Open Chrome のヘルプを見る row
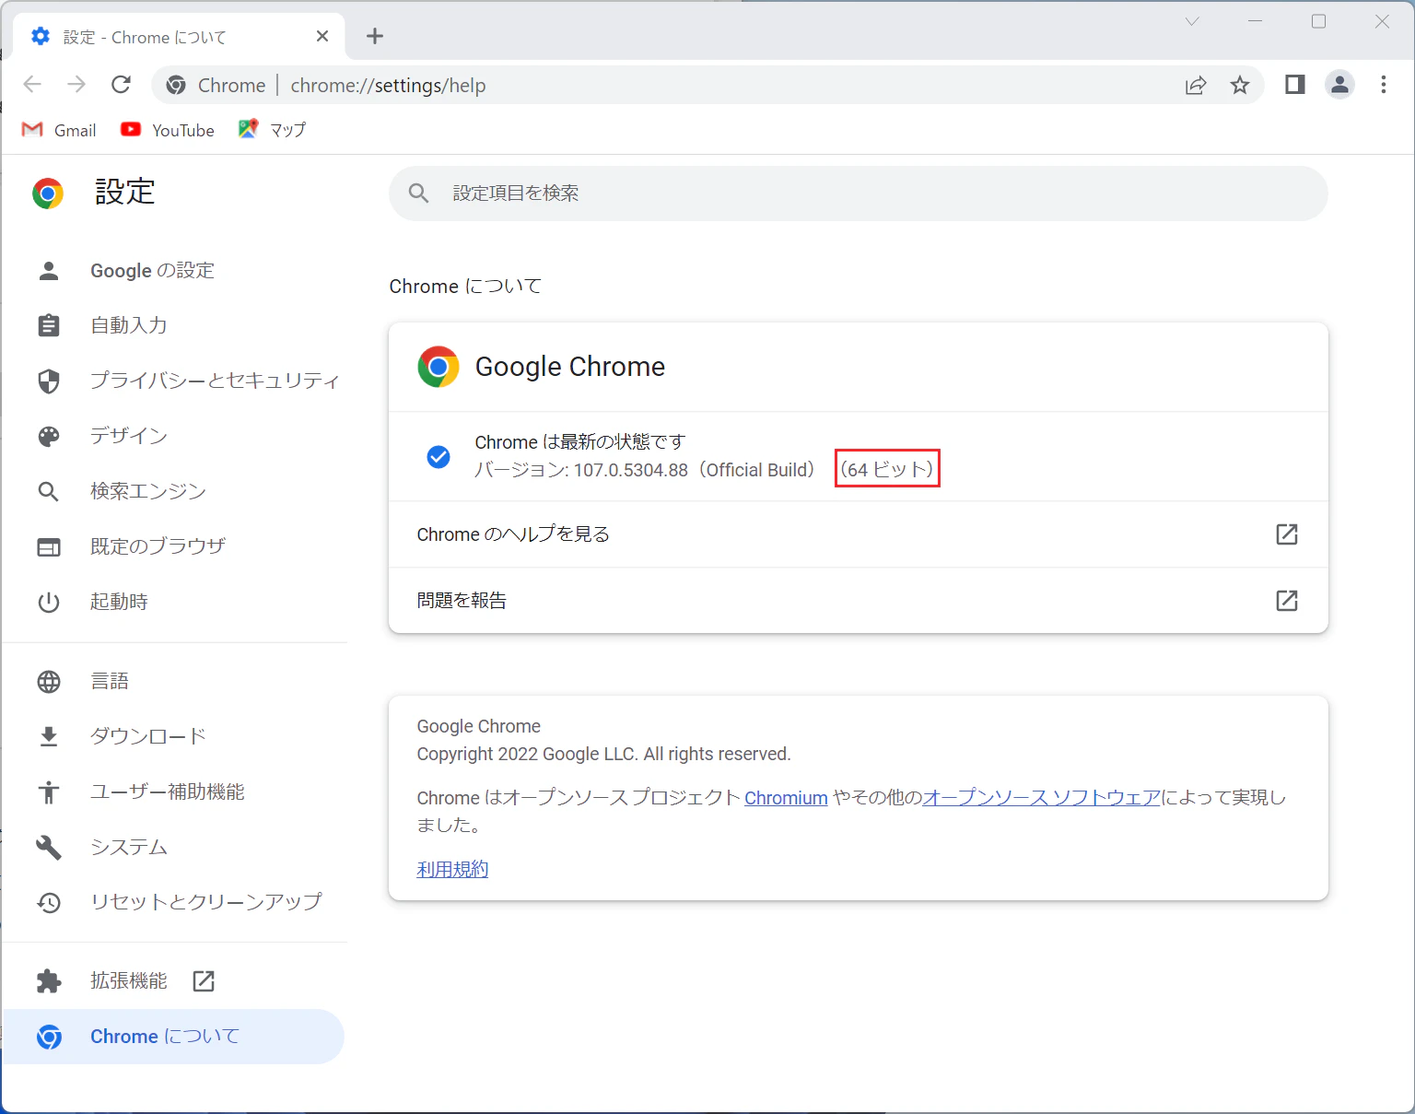Viewport: 1415px width, 1114px height. 858,534
